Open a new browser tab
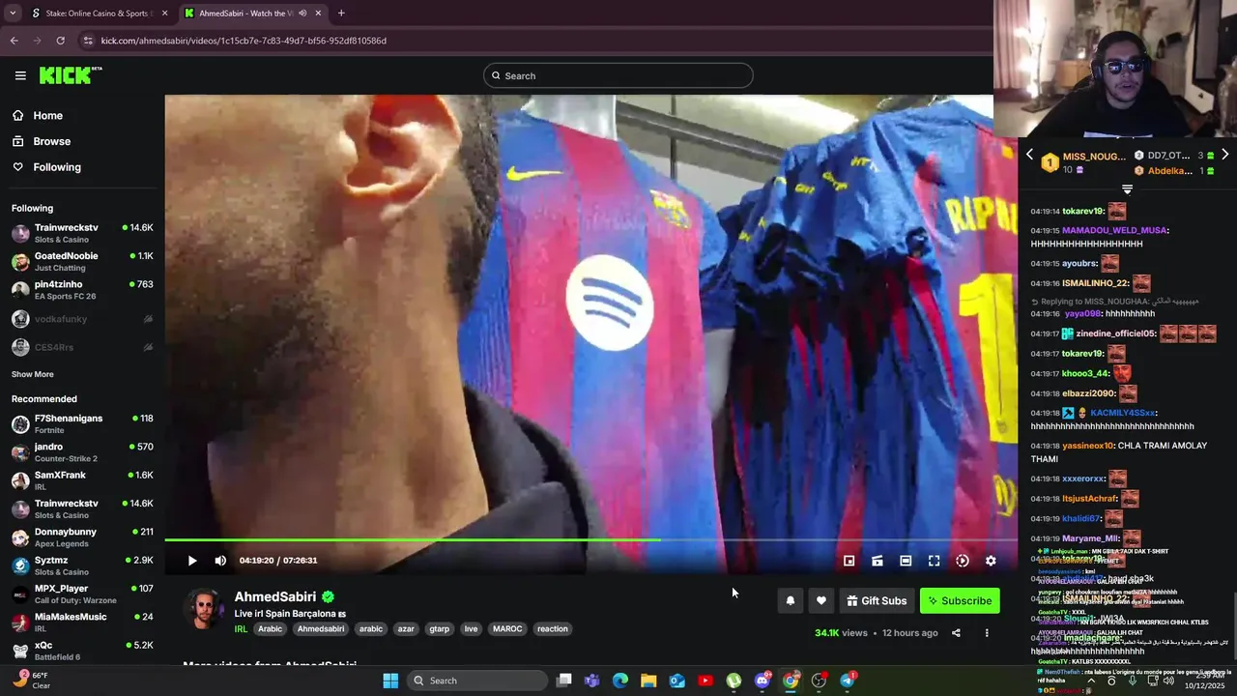The width and height of the screenshot is (1237, 696). point(341,14)
